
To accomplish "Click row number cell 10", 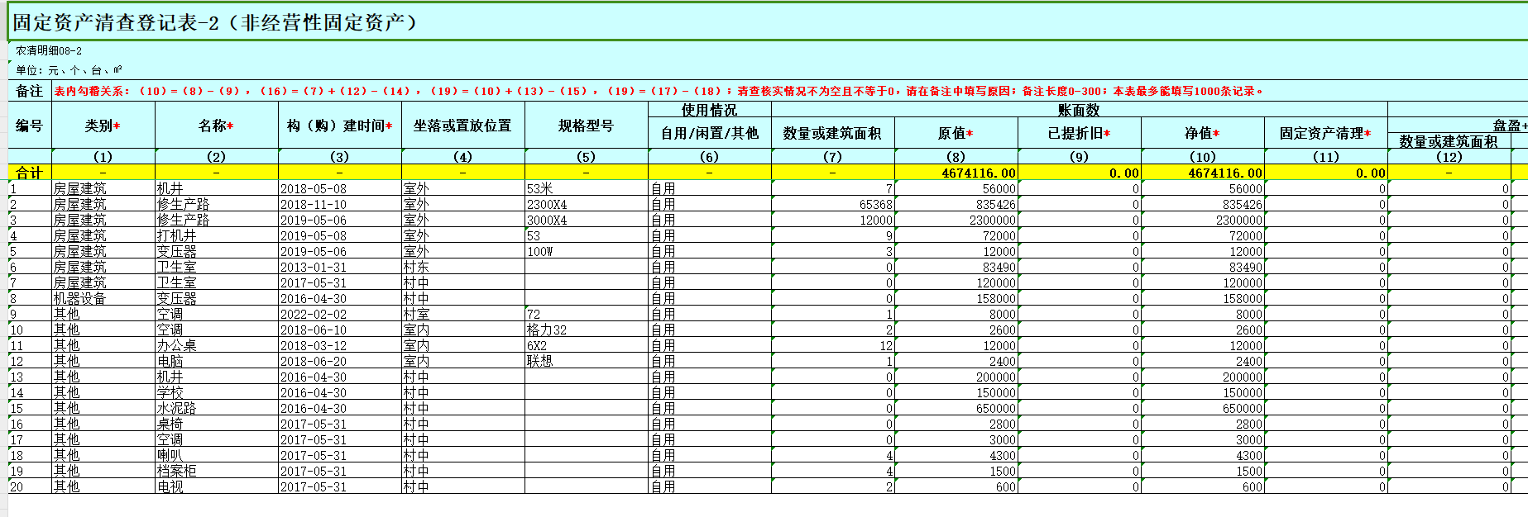I will point(30,330).
